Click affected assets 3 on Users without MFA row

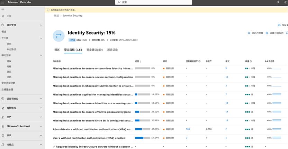tap(187, 138)
